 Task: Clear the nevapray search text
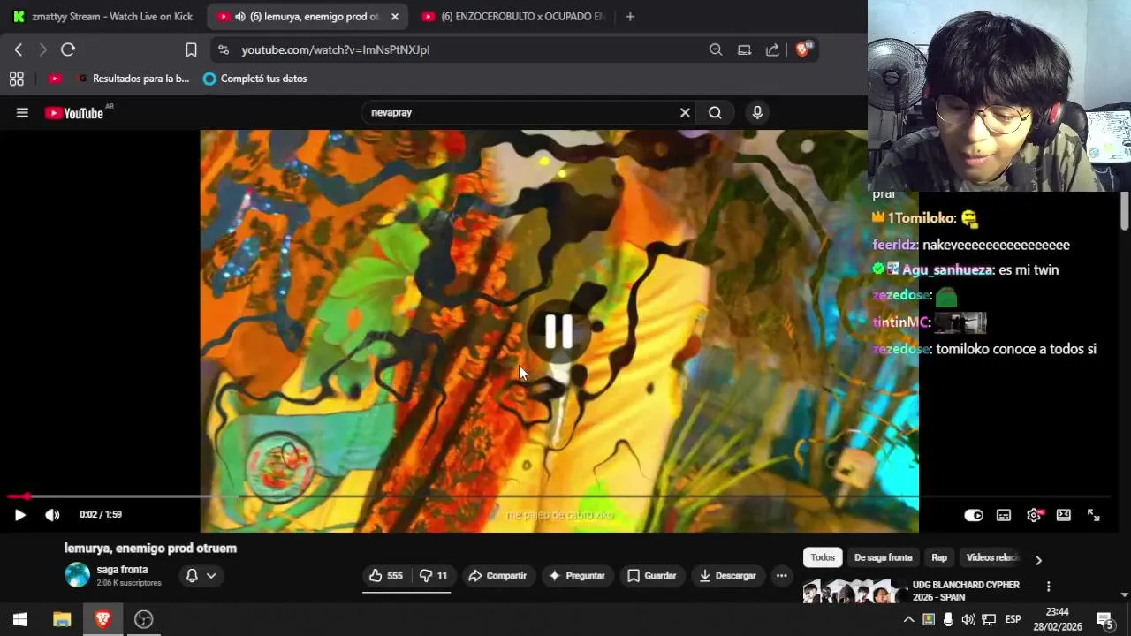(x=685, y=113)
